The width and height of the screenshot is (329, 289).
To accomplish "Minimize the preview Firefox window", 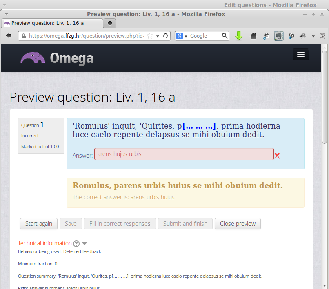I will click(305, 14).
